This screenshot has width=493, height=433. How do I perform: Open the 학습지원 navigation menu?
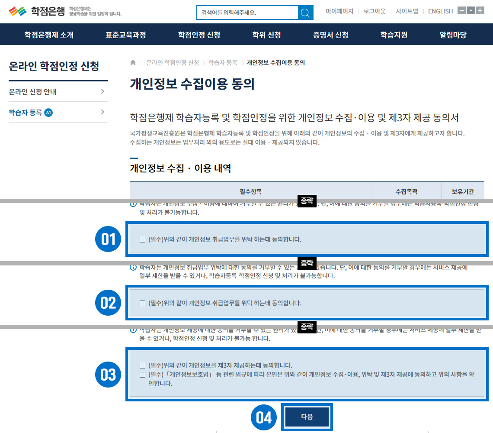coord(394,35)
